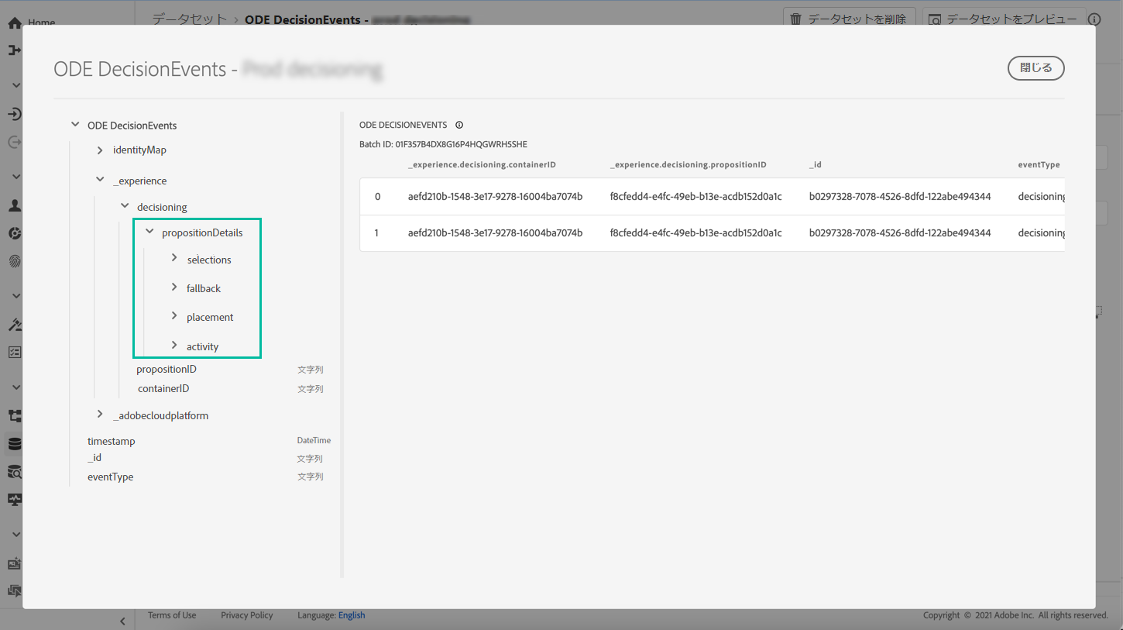Open the segments pie-chart sidebar icon

click(14, 233)
